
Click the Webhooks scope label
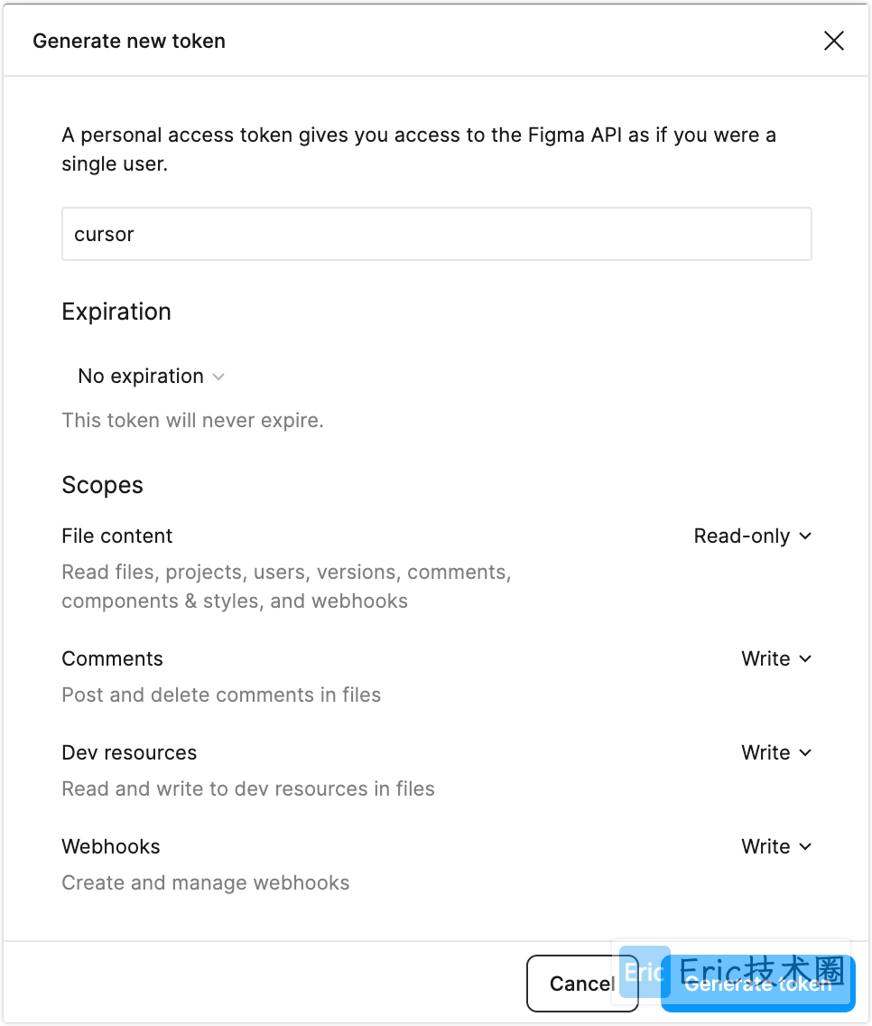pyautogui.click(x=110, y=846)
